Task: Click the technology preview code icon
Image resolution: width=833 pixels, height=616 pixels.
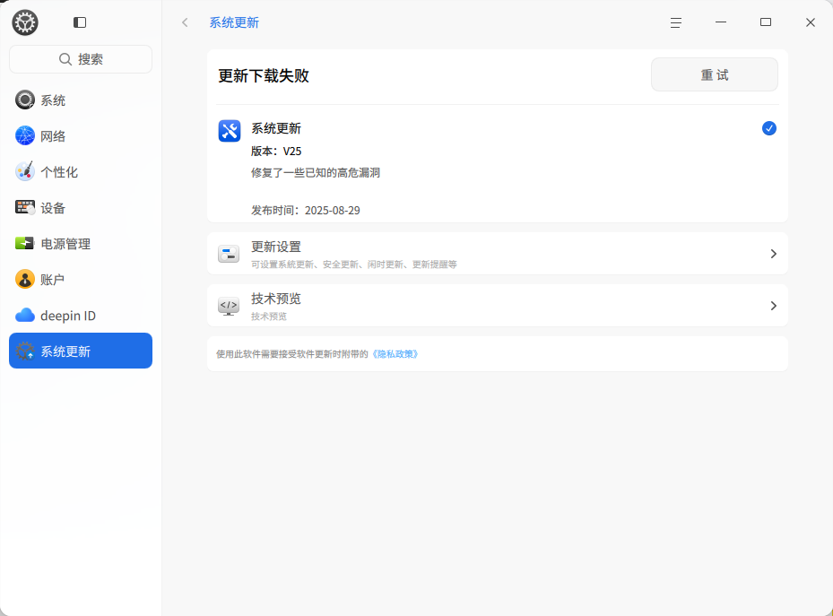Action: point(229,306)
